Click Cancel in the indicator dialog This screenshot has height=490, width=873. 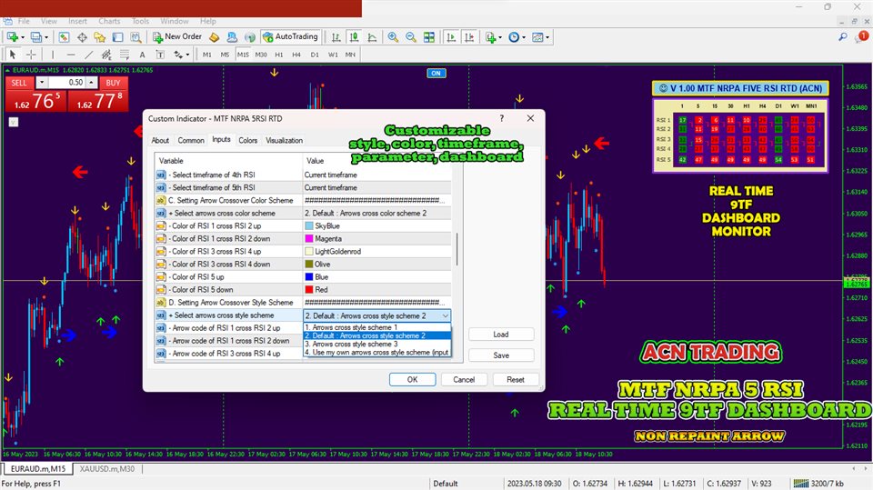(x=464, y=380)
